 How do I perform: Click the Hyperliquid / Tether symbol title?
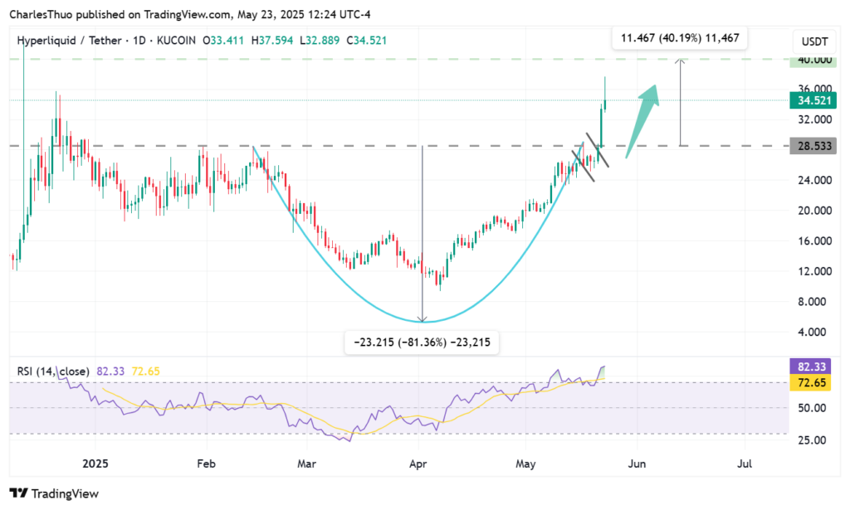click(x=76, y=40)
